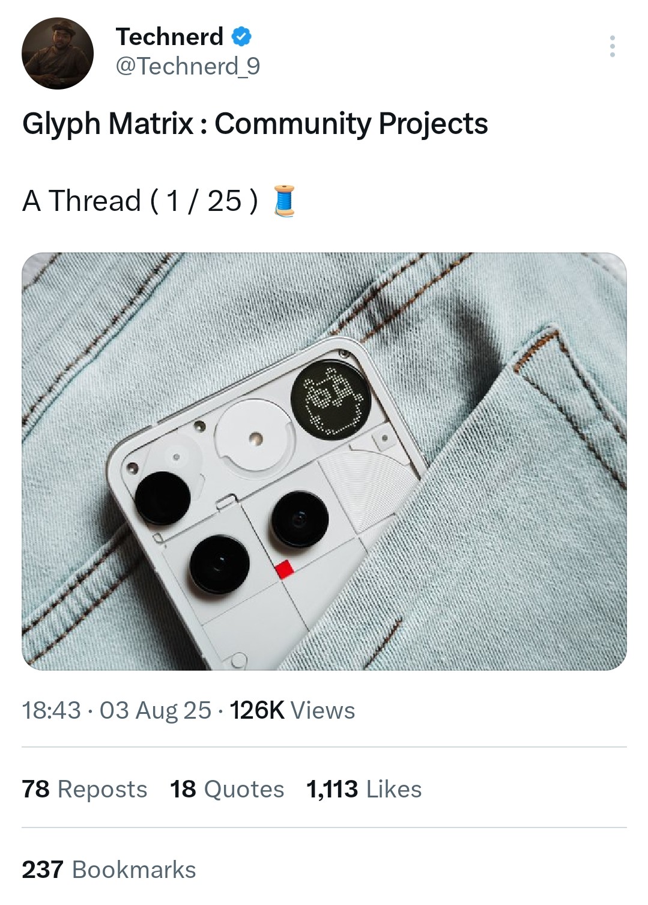
Task: View the 126K Views analytics
Action: pyautogui.click(x=292, y=710)
